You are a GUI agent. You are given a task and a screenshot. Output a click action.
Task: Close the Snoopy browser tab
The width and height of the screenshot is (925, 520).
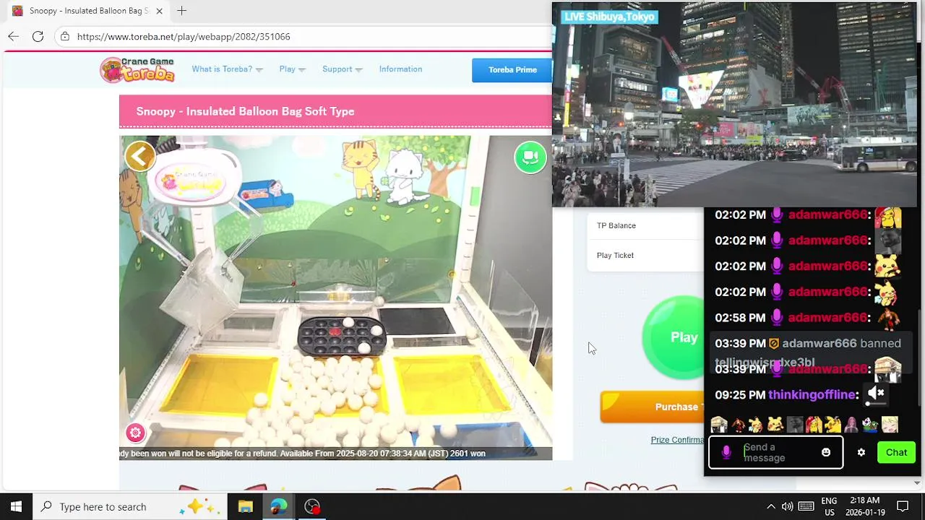point(159,11)
